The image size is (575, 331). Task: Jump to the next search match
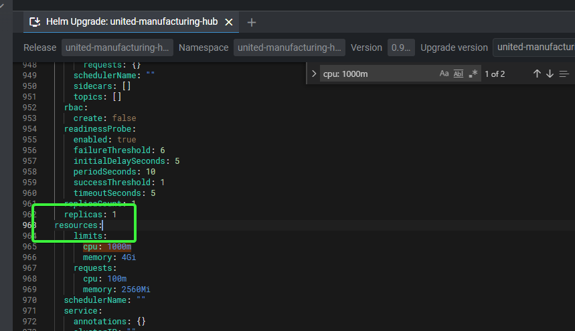(550, 74)
